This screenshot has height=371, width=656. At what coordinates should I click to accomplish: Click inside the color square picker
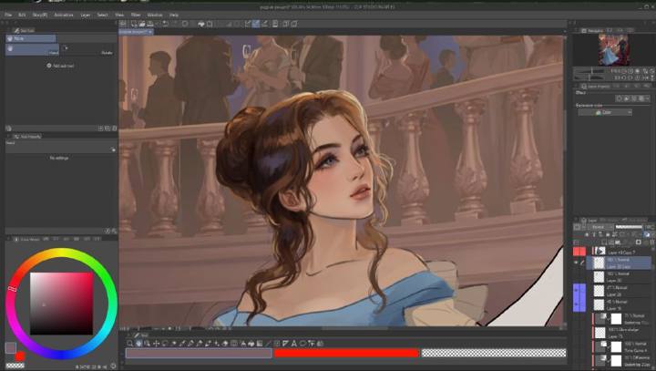62,304
